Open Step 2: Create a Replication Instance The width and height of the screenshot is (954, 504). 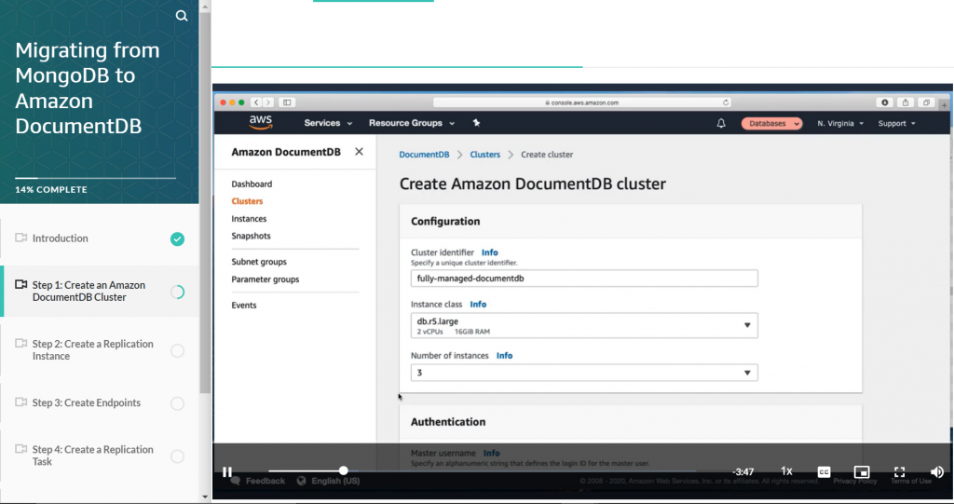(x=92, y=350)
